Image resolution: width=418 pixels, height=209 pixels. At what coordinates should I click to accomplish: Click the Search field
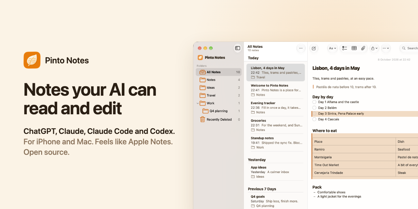[x=409, y=48]
